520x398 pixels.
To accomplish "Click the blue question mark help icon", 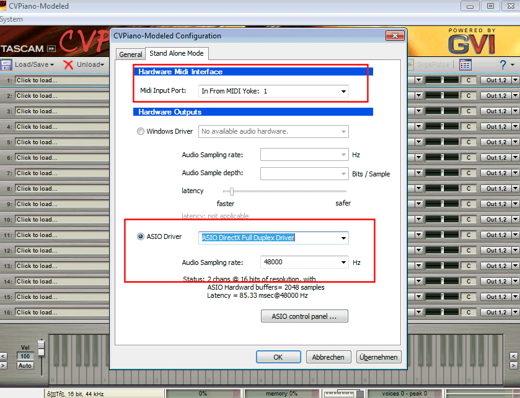I will 503,64.
